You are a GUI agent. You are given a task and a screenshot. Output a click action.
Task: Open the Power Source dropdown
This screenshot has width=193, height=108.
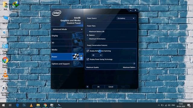coord(126,18)
